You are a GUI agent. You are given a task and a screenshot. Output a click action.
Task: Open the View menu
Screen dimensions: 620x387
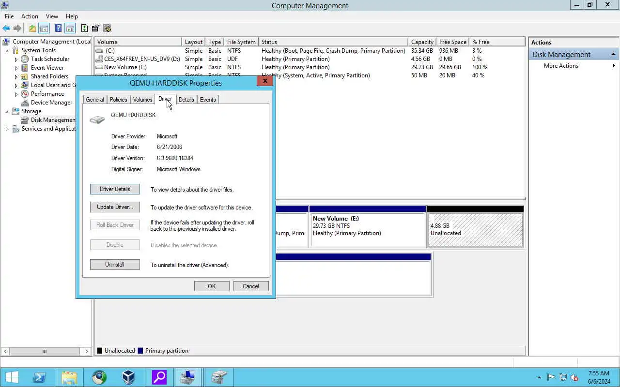(x=52, y=16)
